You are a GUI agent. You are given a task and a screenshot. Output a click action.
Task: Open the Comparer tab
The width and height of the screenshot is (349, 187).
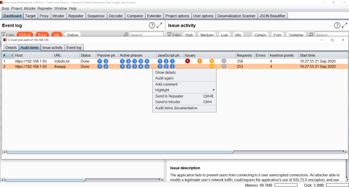coord(135,16)
